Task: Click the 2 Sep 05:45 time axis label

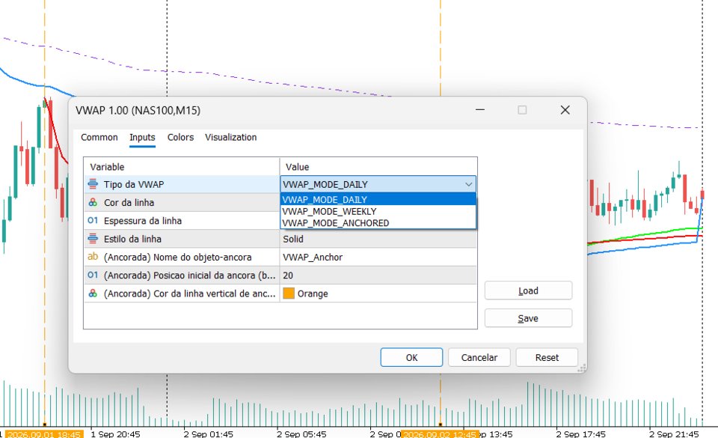Action: pos(301,434)
